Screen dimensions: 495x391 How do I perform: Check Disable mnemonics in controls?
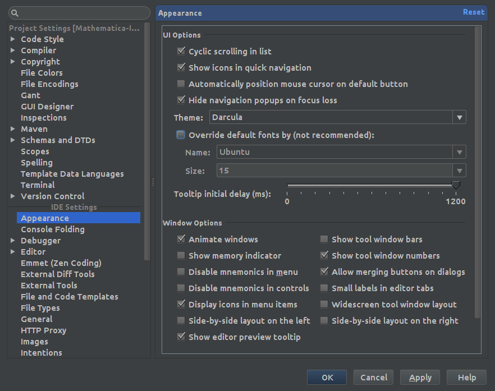(x=181, y=288)
